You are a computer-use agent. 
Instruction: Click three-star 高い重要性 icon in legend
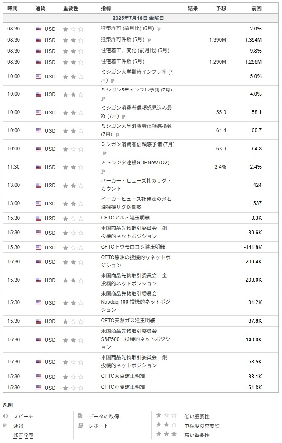coord(166,434)
